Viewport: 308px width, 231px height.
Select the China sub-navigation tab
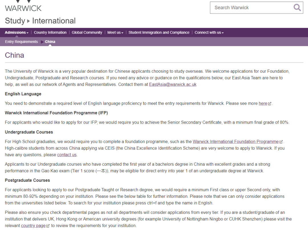coord(50,42)
